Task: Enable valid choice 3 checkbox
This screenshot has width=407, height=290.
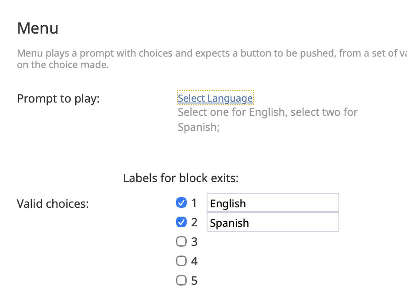Action: click(181, 242)
